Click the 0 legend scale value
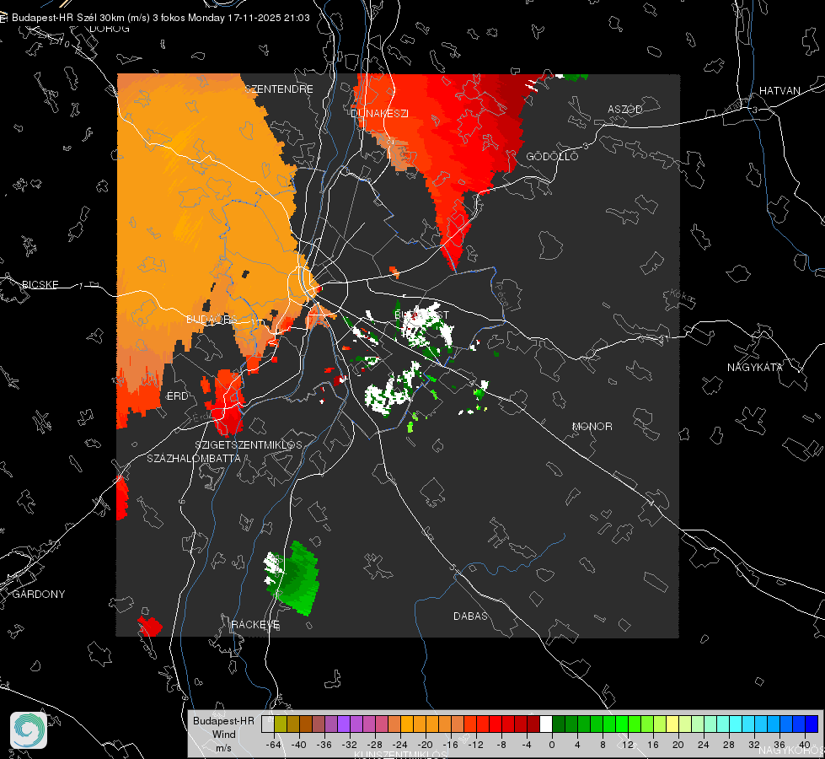The height and width of the screenshot is (759, 825). [552, 745]
